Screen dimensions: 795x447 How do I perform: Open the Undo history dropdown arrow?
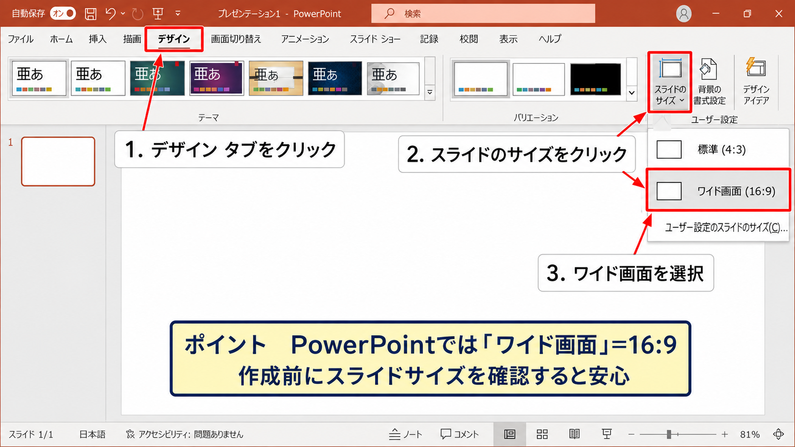click(x=123, y=14)
